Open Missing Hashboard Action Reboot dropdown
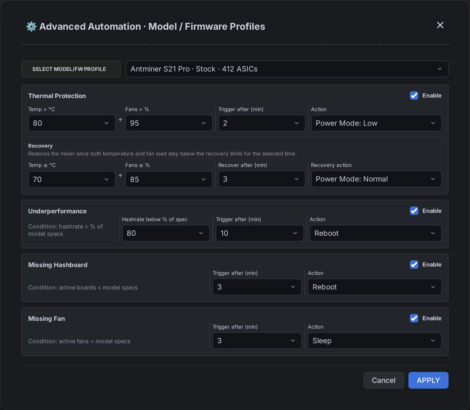Image resolution: width=470 pixels, height=410 pixels. pyautogui.click(x=375, y=287)
